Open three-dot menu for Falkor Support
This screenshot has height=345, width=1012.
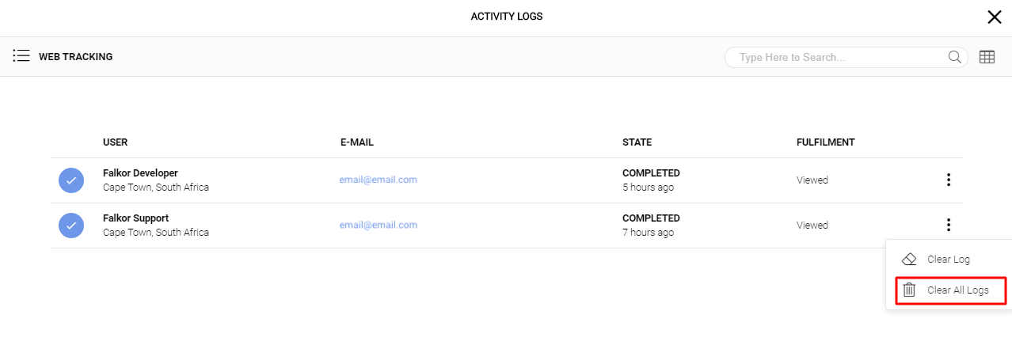[948, 226]
